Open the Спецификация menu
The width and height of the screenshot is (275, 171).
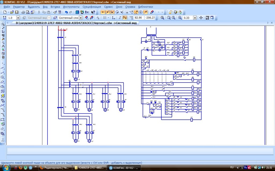(92, 7)
